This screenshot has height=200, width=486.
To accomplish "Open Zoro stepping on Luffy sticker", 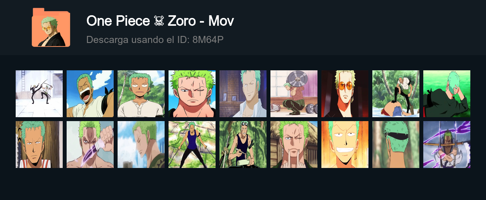I will [396, 94].
